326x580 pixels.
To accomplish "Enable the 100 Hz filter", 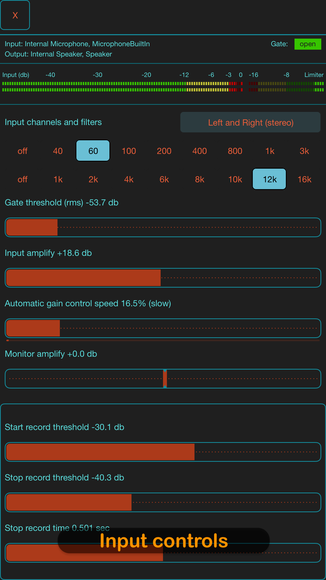I will click(x=129, y=151).
